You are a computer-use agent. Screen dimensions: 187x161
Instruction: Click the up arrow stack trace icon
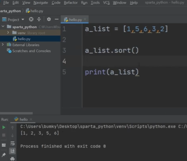pos(12,128)
